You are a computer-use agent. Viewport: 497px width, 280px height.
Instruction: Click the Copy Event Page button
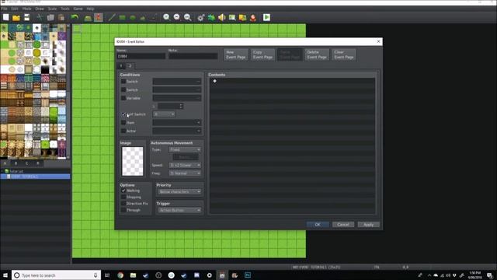(x=262, y=54)
